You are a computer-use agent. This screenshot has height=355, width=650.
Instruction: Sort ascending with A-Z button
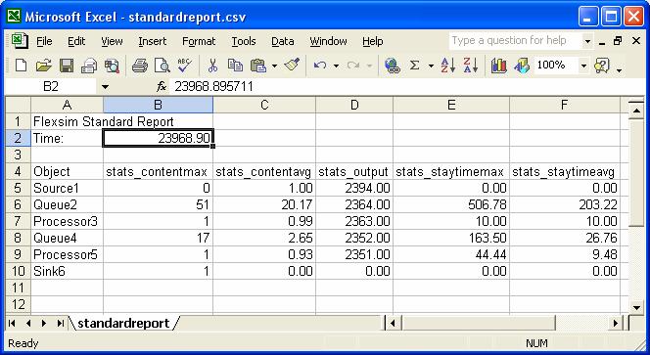click(447, 66)
